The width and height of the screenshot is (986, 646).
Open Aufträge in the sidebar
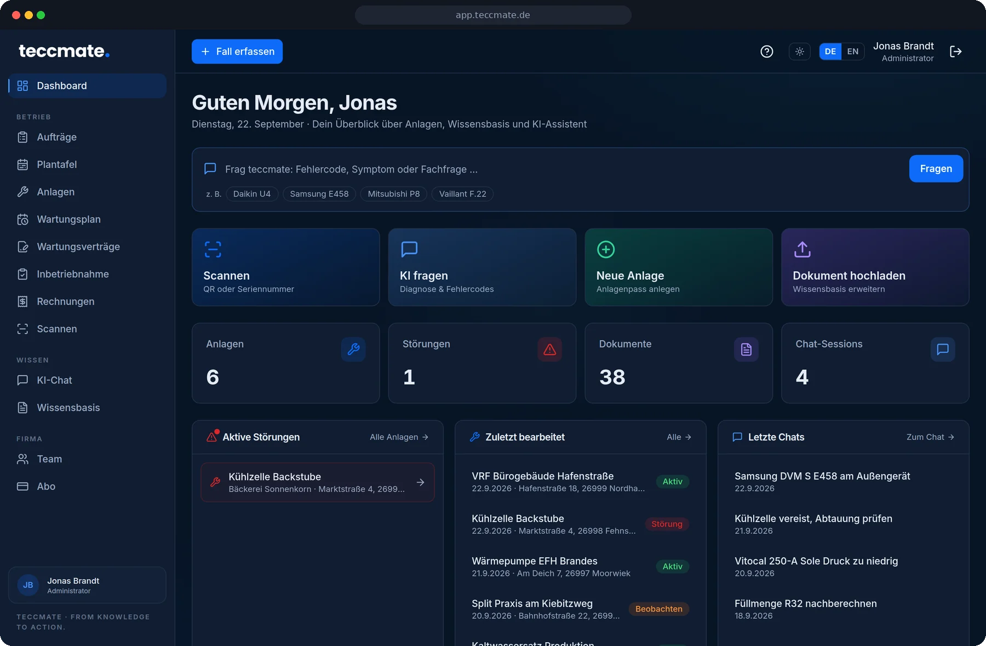(x=87, y=137)
